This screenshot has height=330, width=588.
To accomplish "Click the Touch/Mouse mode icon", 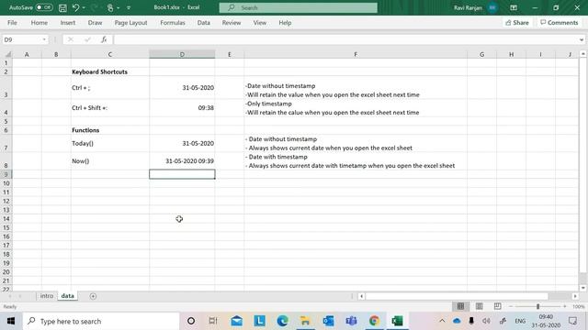I will tap(110, 7).
